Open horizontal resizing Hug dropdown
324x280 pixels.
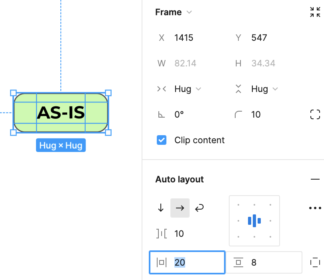coord(188,89)
